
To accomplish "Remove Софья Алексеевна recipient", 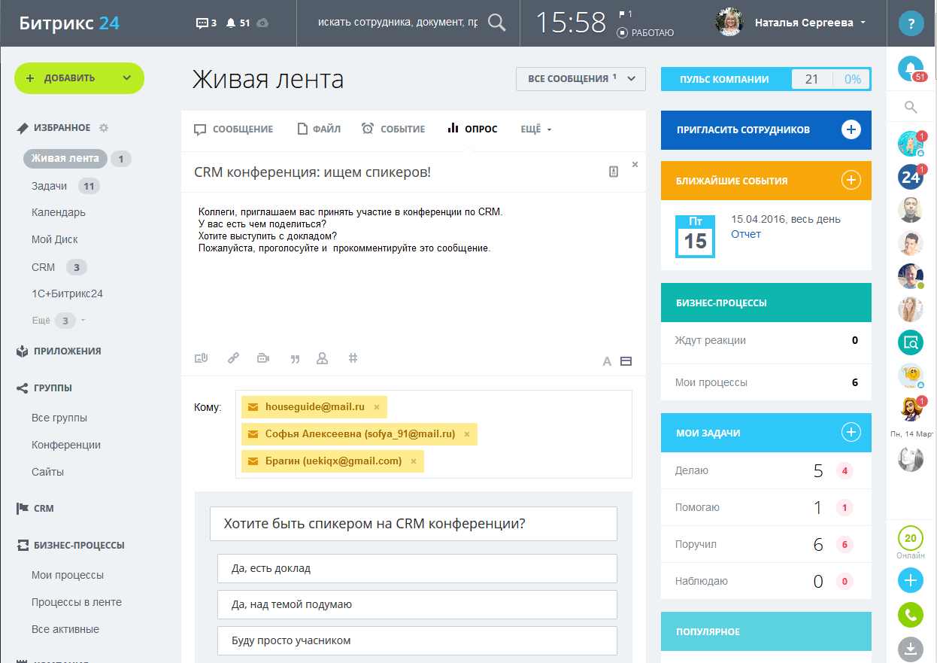I will click(467, 434).
